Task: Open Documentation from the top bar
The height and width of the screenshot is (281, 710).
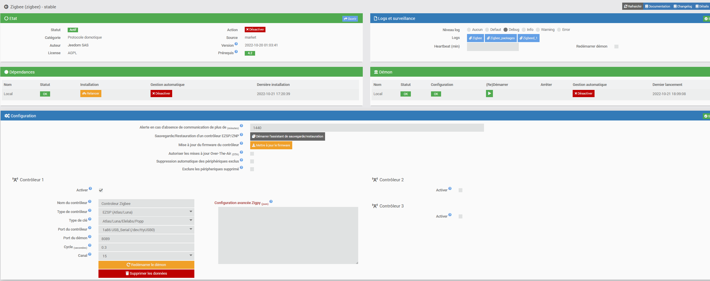Action: point(658,6)
